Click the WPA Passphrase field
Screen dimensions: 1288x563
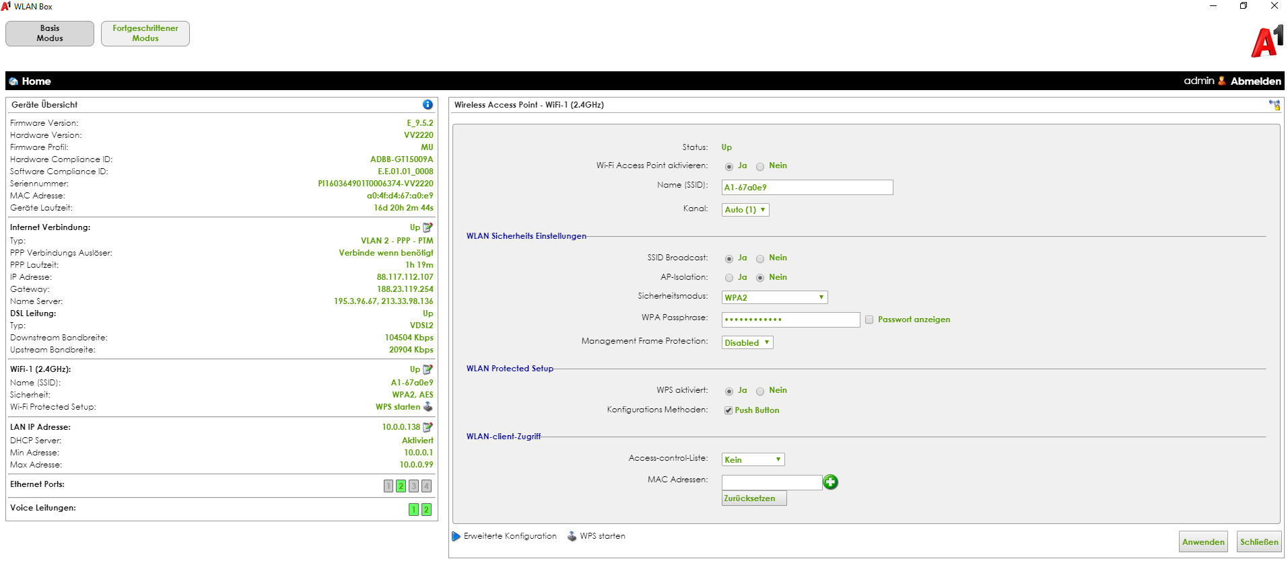[791, 320]
